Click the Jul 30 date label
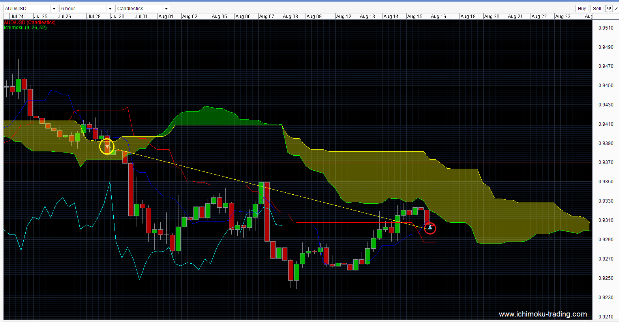 tap(118, 17)
